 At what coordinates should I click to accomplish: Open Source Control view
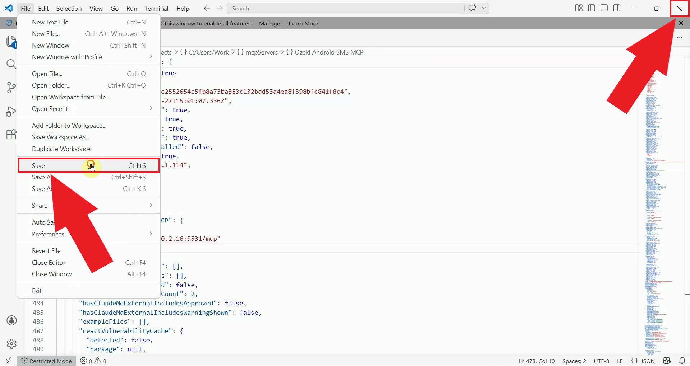[11, 87]
